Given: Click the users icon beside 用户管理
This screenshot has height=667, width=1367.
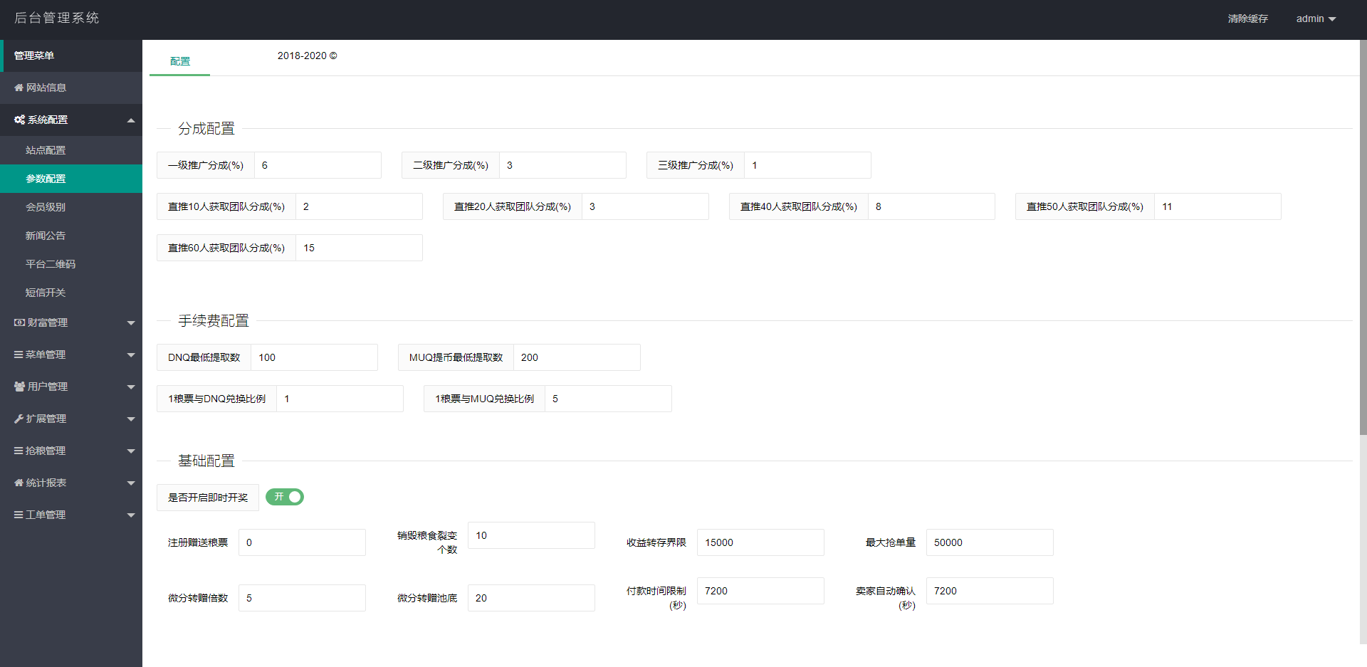Looking at the screenshot, I should point(19,387).
